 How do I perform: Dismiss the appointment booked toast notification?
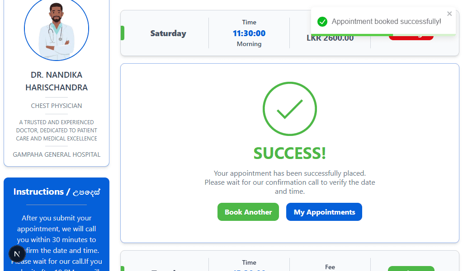point(449,14)
